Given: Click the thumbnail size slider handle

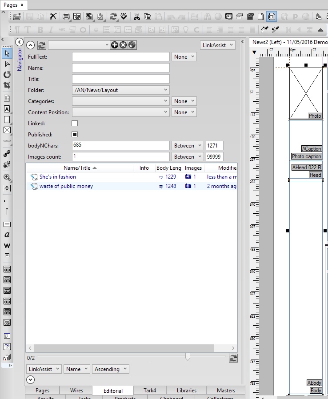Looking at the screenshot, I should (188, 357).
